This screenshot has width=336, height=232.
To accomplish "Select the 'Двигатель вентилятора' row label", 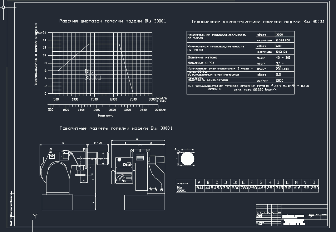I will 208,80.
